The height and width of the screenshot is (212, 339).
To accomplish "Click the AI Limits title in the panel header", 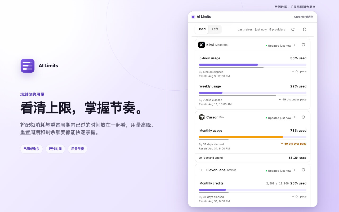I will 204,17.
